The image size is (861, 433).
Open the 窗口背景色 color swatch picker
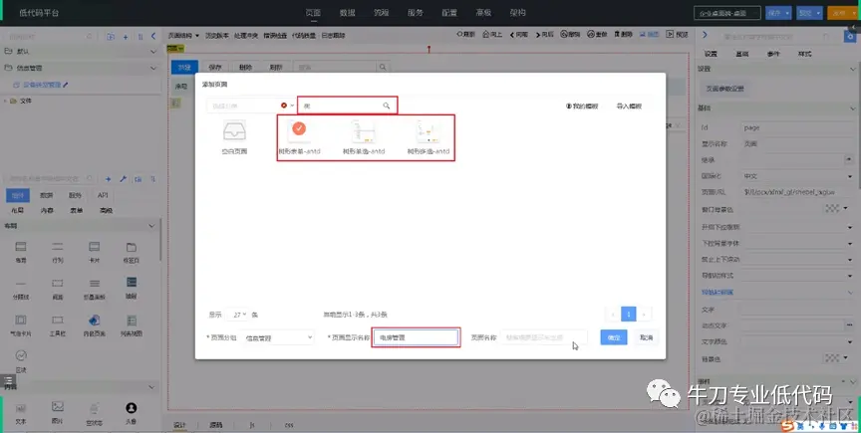click(x=832, y=209)
